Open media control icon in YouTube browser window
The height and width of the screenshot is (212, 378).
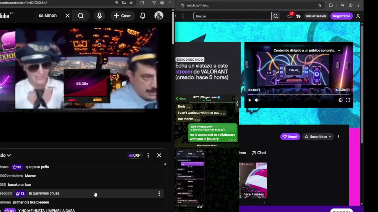click(154, 3)
